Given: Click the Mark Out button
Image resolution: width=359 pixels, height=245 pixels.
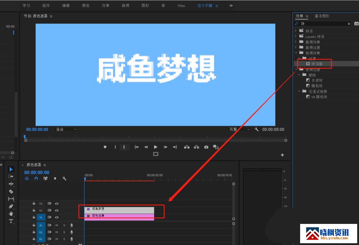Looking at the screenshot, I should click(x=124, y=147).
